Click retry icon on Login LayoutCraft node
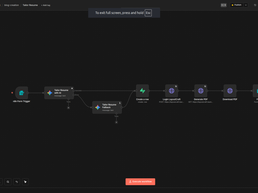Viewport: 258px width, 193px height. pos(176,86)
